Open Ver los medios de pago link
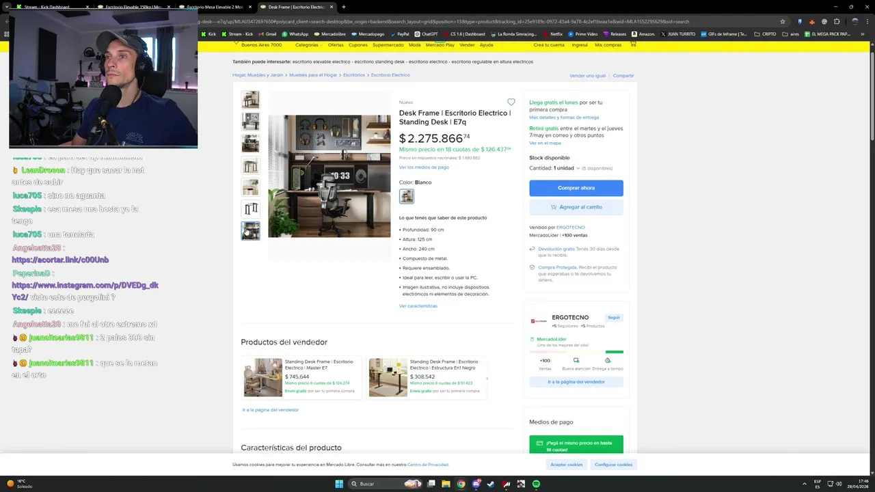Screen dimensions: 875x492 (x=424, y=167)
